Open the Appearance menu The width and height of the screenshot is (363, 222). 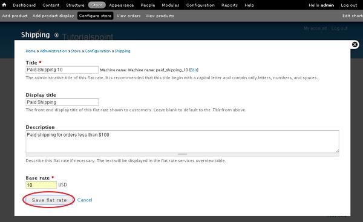(122, 5)
